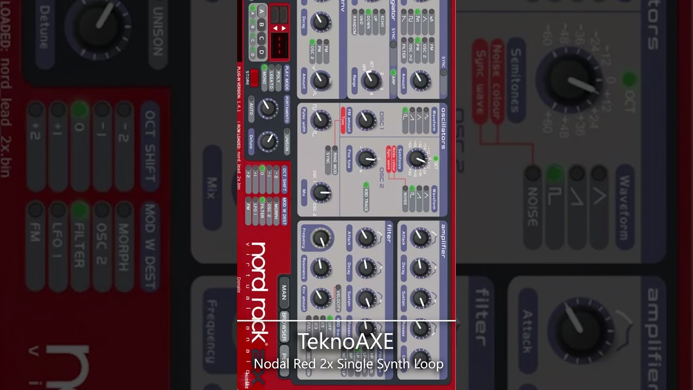The width and height of the screenshot is (693, 390).
Task: Set octave shift to 0
Action: 263,179
